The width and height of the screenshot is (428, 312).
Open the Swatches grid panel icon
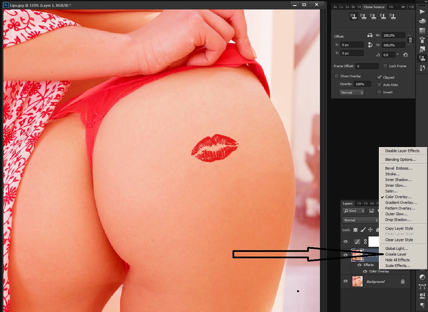[422, 31]
